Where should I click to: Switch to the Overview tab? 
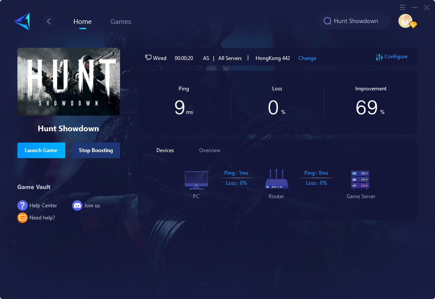[x=210, y=150]
